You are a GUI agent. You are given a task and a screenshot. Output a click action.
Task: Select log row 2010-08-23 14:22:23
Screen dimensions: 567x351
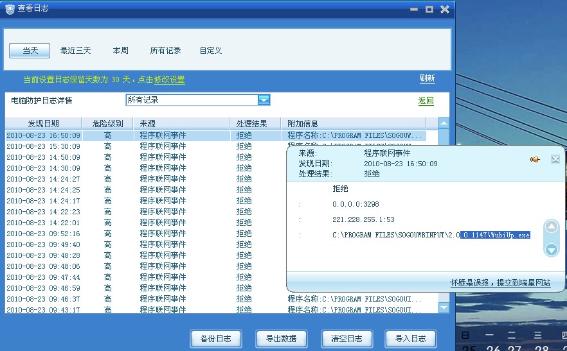145,212
